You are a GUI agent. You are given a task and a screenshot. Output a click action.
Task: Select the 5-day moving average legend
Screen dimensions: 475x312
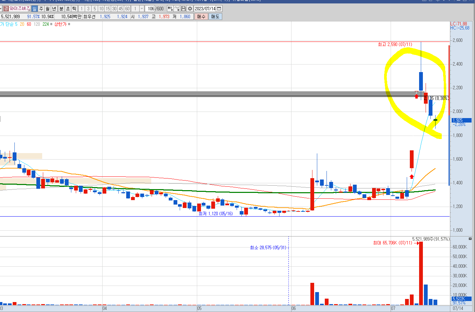(16, 24)
